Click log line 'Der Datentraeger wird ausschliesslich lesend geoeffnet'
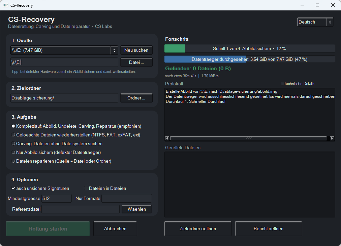Screen dimensions: 341x246 tap(250, 96)
